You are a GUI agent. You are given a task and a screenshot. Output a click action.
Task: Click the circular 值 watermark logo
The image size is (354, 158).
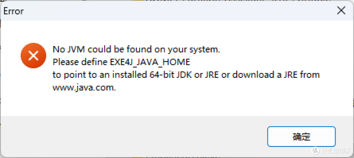pyautogui.click(x=315, y=150)
